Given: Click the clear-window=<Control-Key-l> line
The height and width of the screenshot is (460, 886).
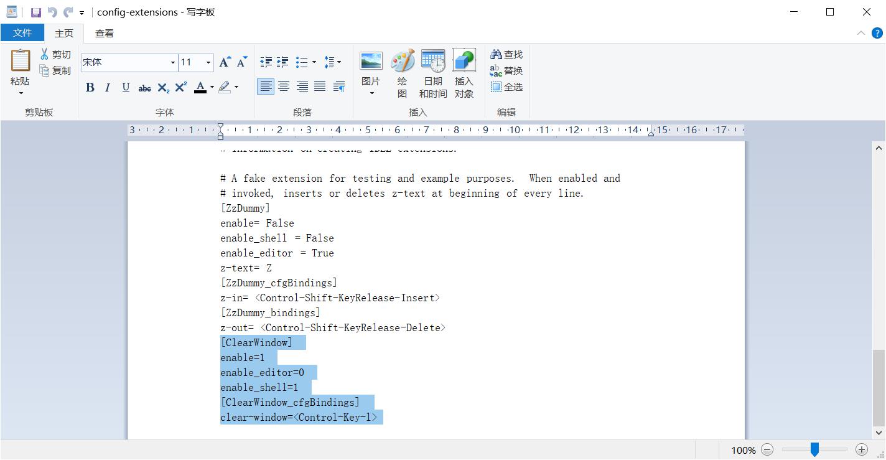Looking at the screenshot, I should [299, 418].
